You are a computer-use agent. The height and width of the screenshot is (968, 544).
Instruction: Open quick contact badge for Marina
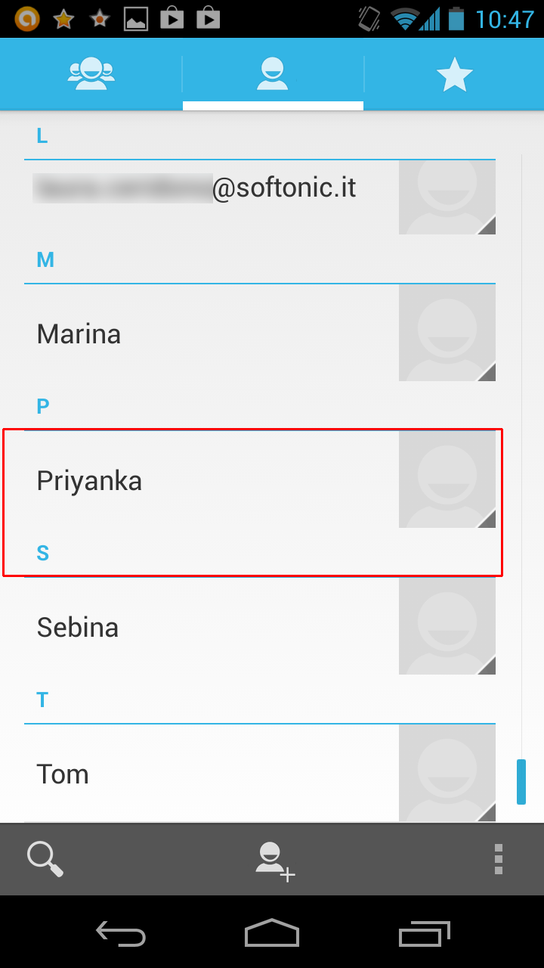(447, 333)
